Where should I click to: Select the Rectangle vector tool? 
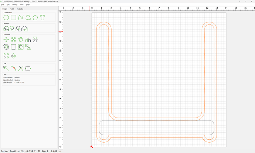[14, 18]
